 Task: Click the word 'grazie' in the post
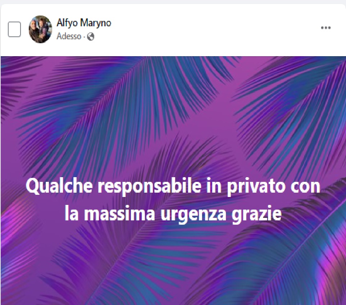pyautogui.click(x=257, y=214)
